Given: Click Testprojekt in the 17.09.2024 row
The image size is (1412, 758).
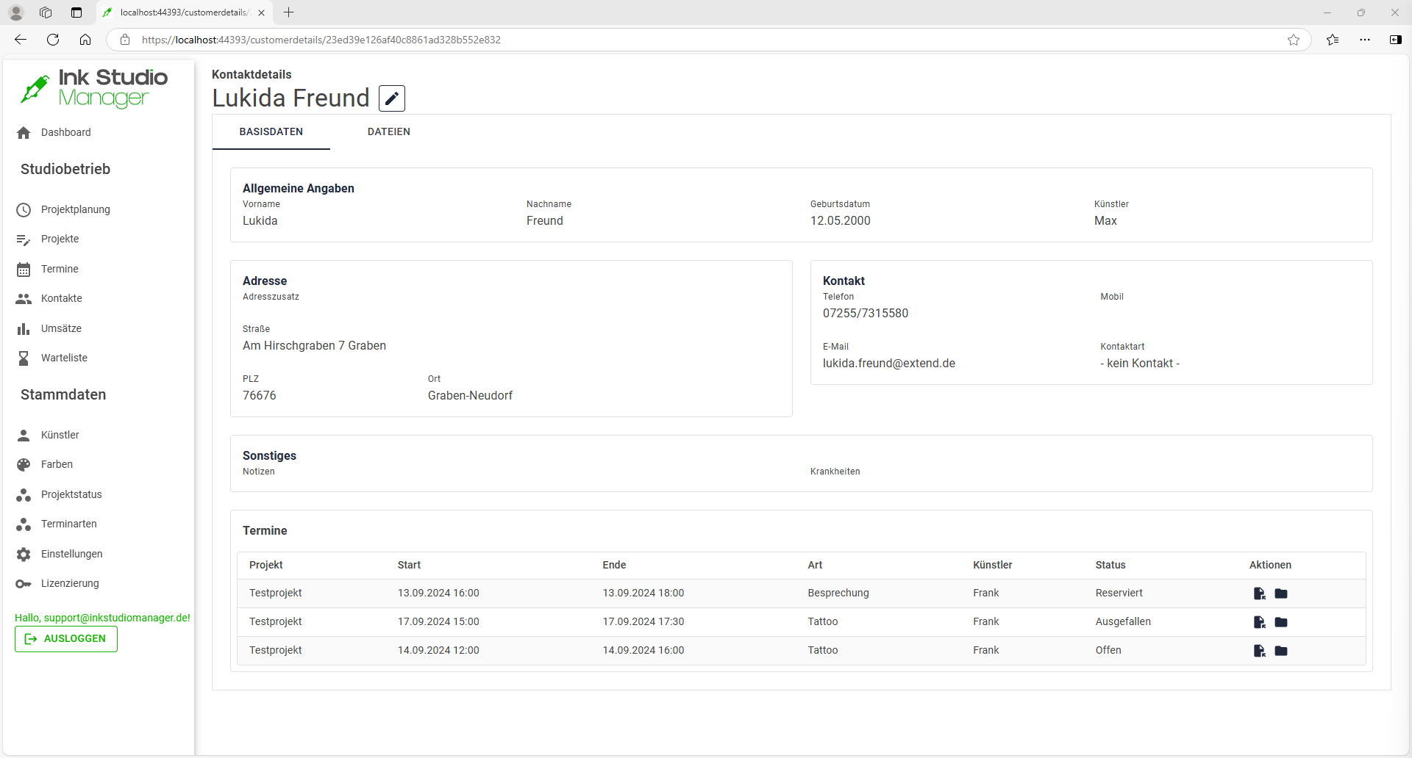Looking at the screenshot, I should [276, 622].
